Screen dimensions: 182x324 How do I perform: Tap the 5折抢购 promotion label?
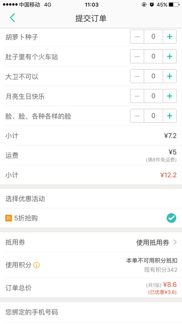coord(26,218)
